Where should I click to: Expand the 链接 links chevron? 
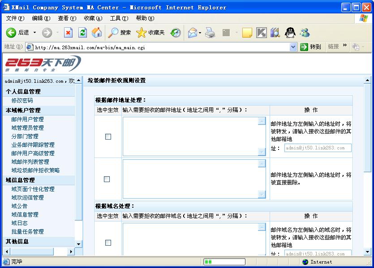[344, 45]
